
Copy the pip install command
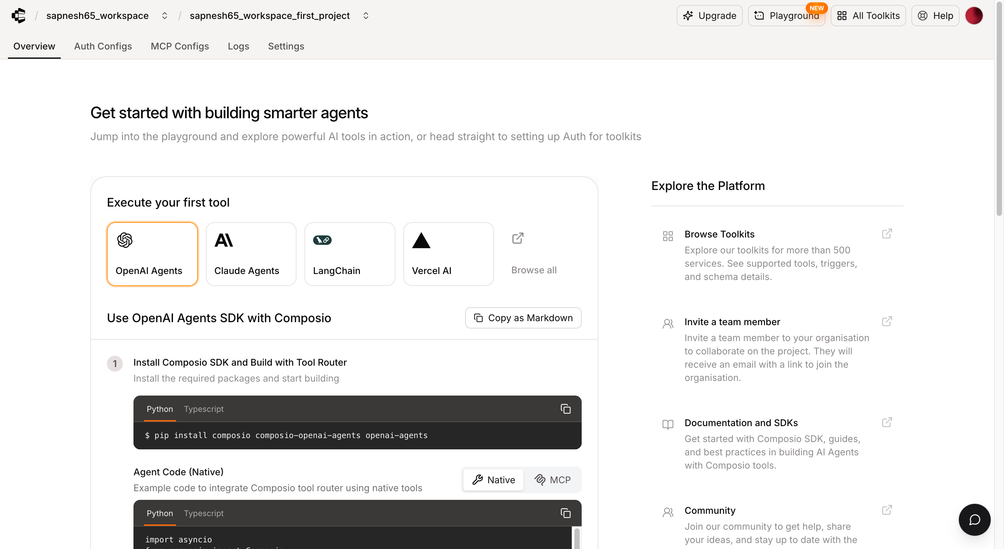pos(565,409)
